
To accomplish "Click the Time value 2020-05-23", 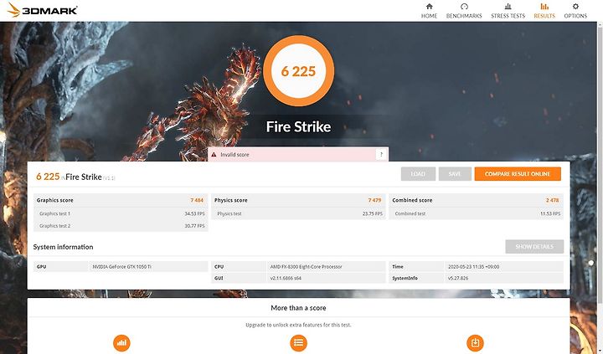I will point(473,266).
